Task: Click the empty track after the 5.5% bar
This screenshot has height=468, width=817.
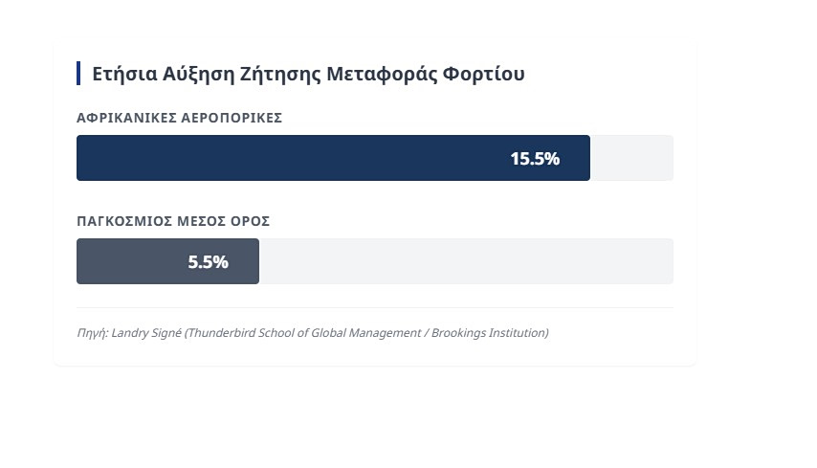Action: 465,261
